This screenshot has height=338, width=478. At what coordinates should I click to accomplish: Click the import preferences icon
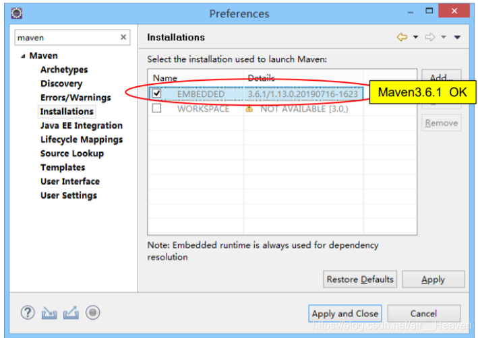49,312
